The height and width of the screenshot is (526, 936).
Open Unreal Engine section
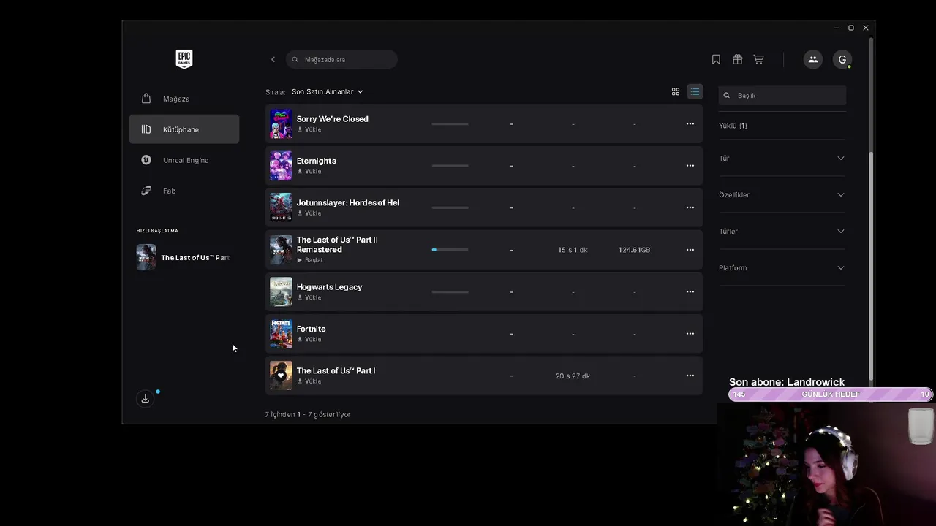coord(184,160)
